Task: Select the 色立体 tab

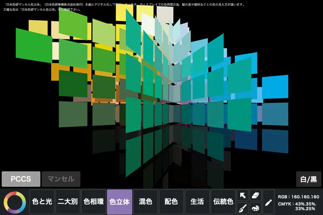Action: 119,202
